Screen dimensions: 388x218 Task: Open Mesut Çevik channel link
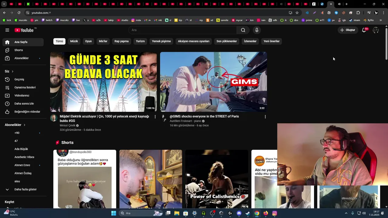(68, 125)
